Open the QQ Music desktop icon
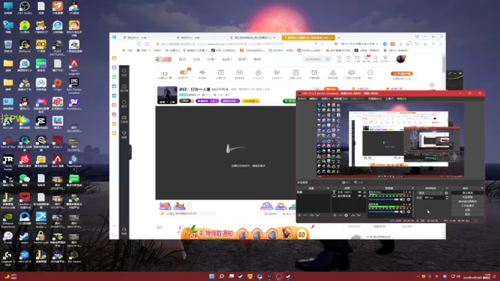Image resolution: width=500 pixels, height=281 pixels. pyautogui.click(x=24, y=26)
